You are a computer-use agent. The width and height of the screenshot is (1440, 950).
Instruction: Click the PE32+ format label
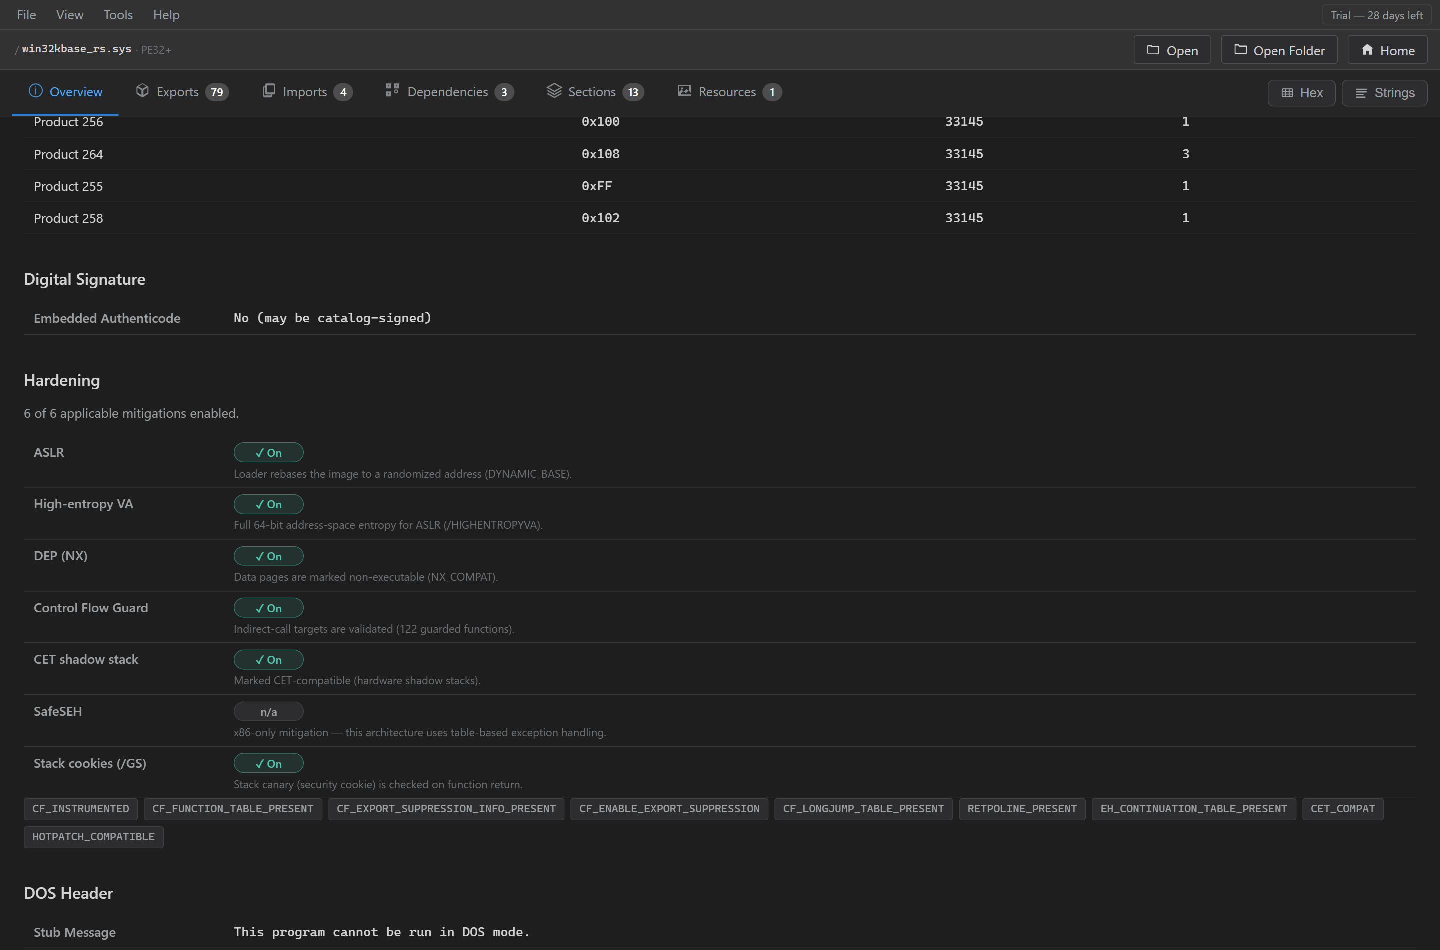click(x=156, y=50)
